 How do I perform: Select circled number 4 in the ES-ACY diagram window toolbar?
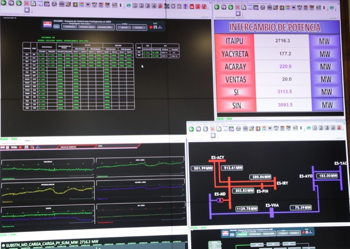coord(333,128)
